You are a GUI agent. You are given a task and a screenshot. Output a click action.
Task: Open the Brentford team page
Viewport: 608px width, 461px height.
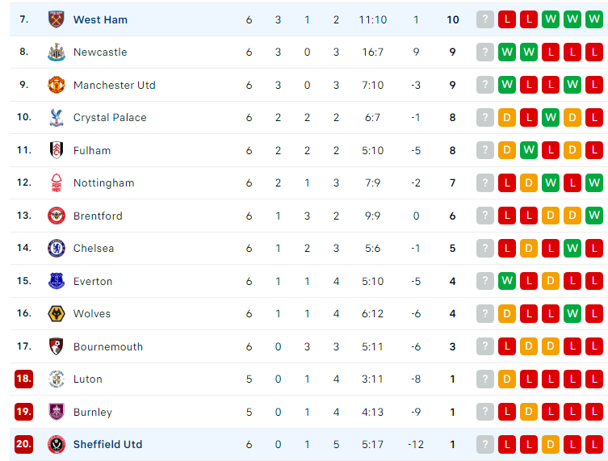[x=98, y=216]
